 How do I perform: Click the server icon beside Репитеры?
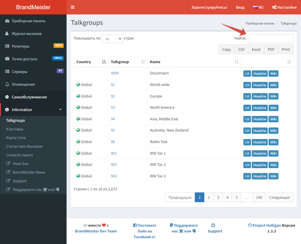coord(7,46)
